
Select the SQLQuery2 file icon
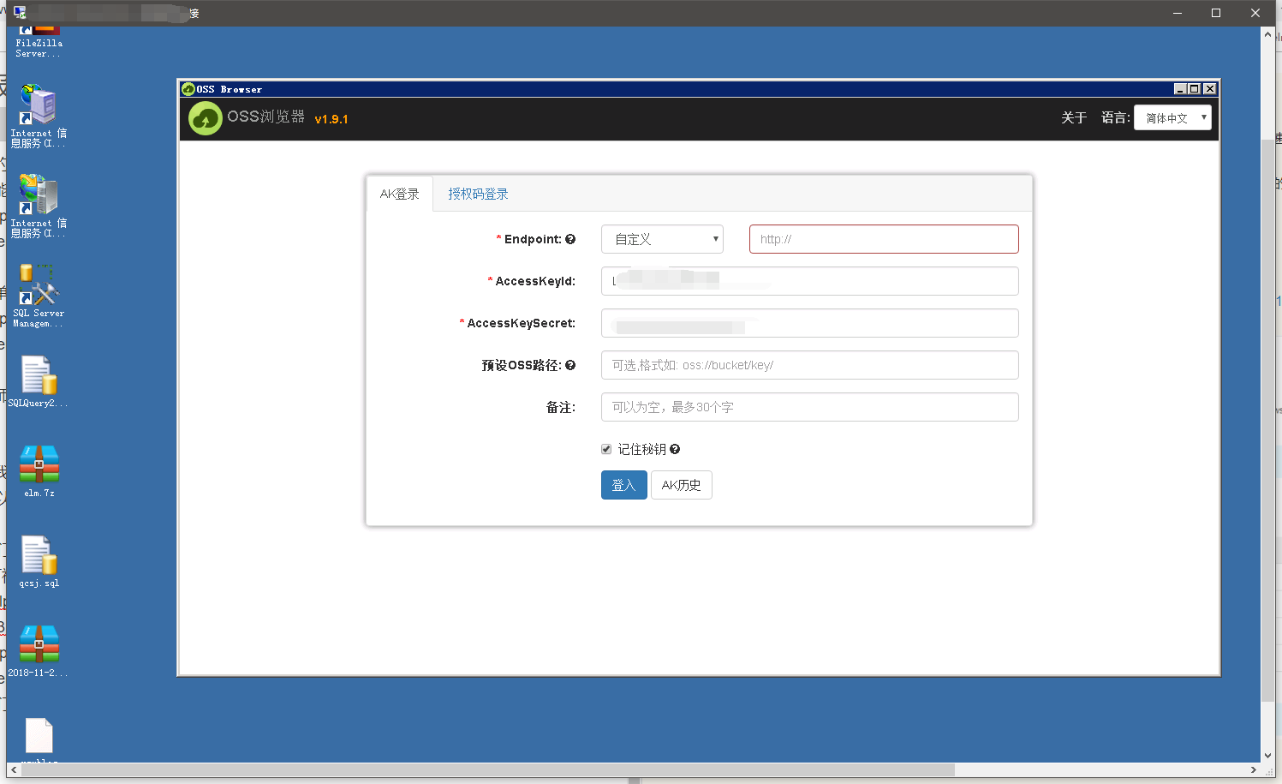(x=39, y=381)
